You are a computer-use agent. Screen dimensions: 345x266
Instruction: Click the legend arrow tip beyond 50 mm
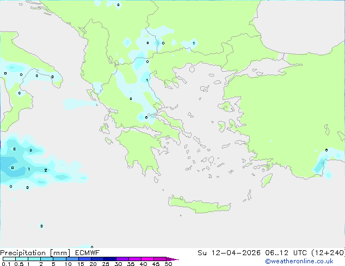tap(172, 259)
